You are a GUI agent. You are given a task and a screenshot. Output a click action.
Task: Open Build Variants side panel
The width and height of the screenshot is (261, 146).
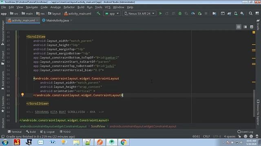click(3, 80)
